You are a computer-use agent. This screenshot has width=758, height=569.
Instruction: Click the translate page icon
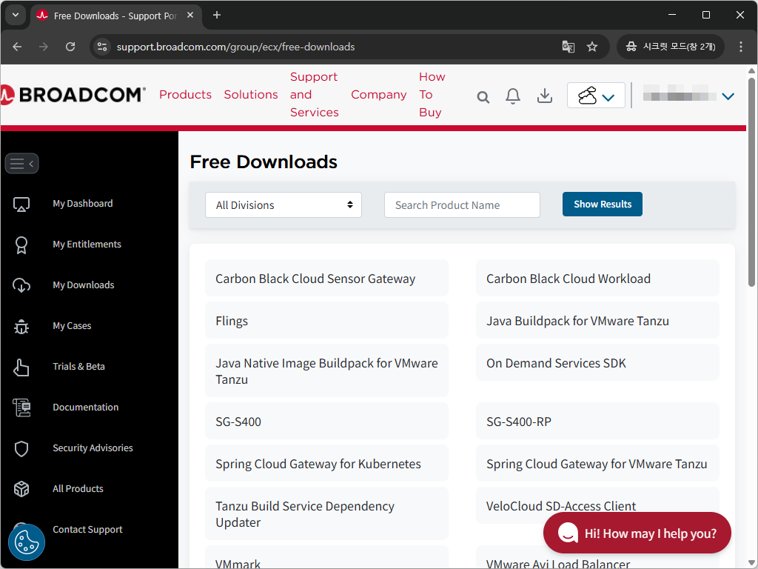pos(568,47)
